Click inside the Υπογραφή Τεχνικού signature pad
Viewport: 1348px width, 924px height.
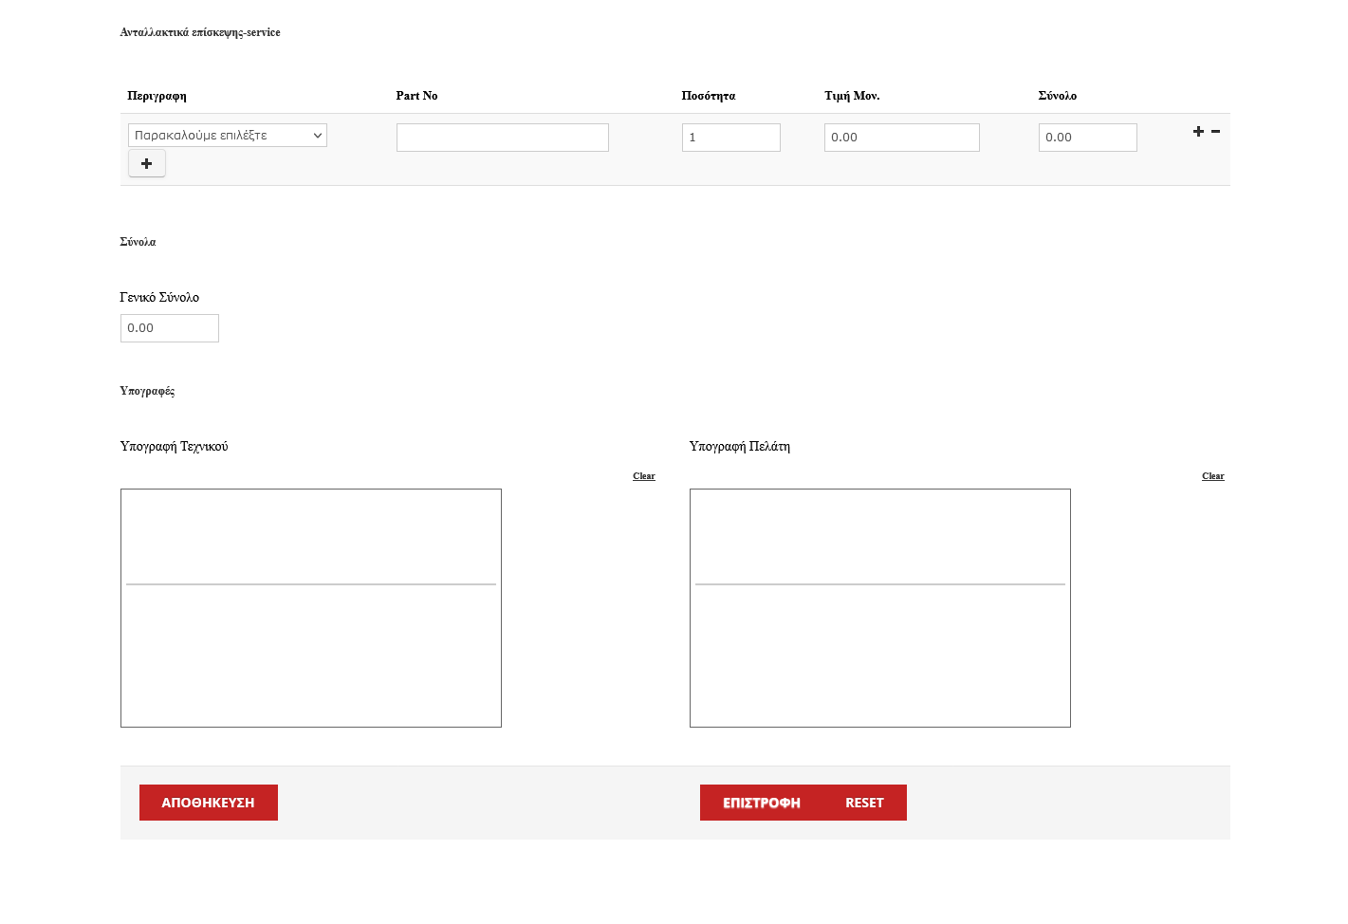pos(311,608)
